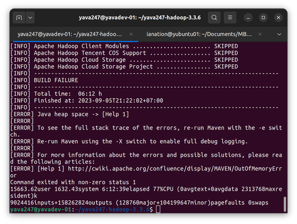Click the shell prompt at yava247-hadoop-3.3.6
This screenshot has height=224, width=297.
click(81, 209)
